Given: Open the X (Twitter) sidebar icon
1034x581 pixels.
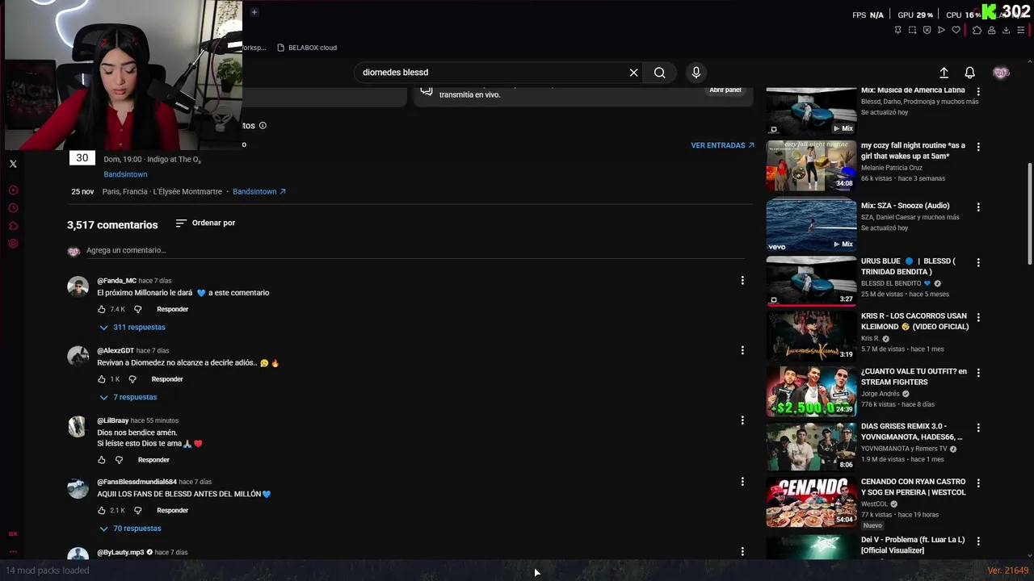Looking at the screenshot, I should click(13, 164).
